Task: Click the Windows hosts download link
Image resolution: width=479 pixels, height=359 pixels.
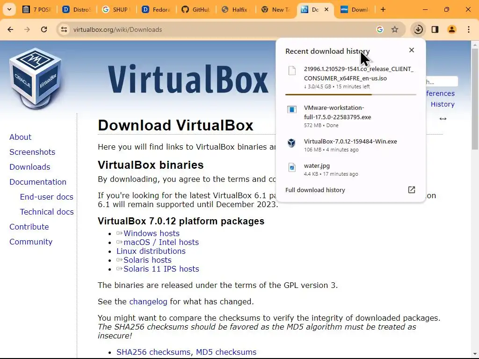Action: click(151, 233)
